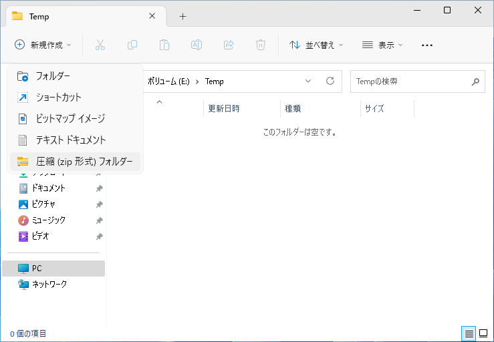Image resolution: width=494 pixels, height=342 pixels.
Task: Click the Rename icon in toolbar
Action: tap(197, 45)
